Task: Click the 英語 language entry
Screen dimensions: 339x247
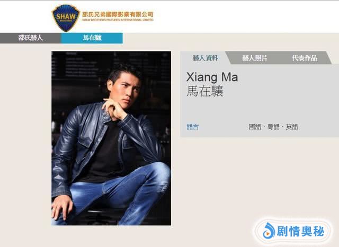Action: 292,127
